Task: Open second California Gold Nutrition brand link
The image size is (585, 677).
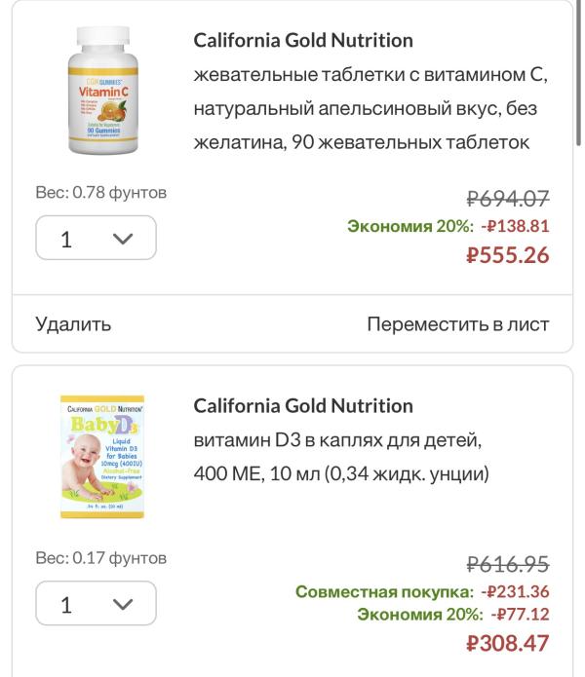Action: 303,406
